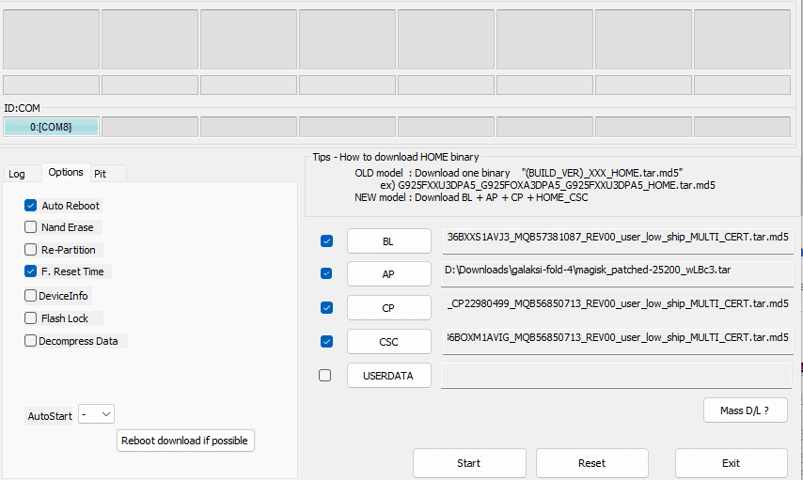Viewport: 803px width, 480px height.
Task: Enable Decompress Data option
Action: (31, 341)
